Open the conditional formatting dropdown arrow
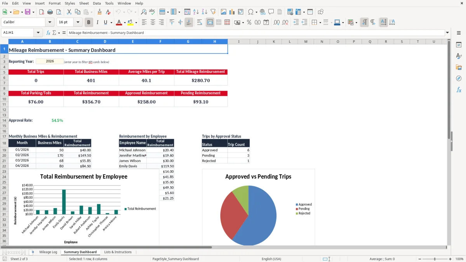The width and height of the screenshot is (466, 262). click(x=356, y=23)
